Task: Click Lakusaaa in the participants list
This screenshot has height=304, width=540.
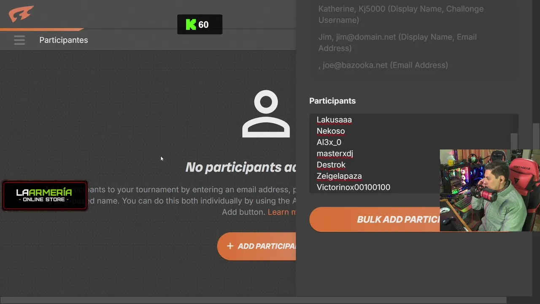Action: pos(334,120)
